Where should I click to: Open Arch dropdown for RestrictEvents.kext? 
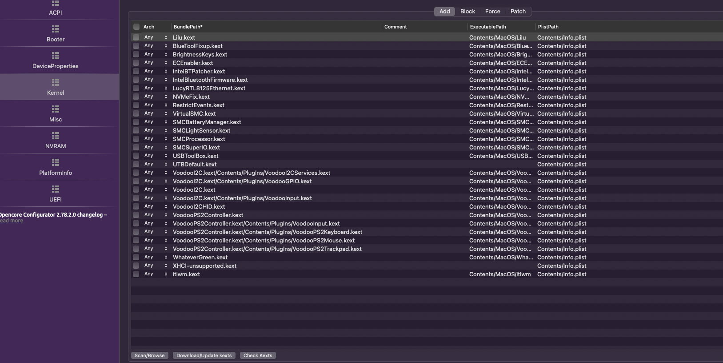(x=156, y=105)
